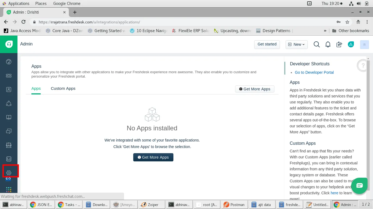Open the teal Freshworks switcher icon
Viewport: 373px width, 209px height.
(x=351, y=44)
